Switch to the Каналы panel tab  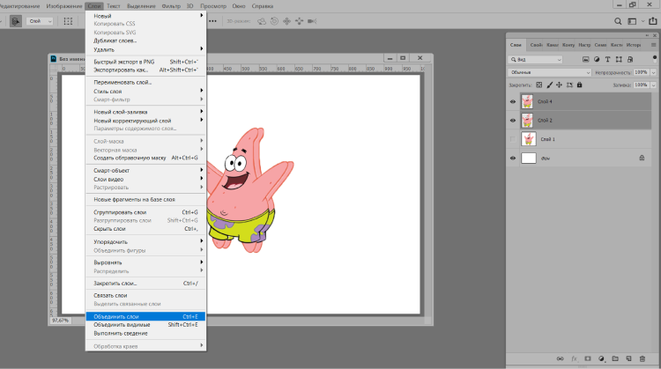(553, 45)
